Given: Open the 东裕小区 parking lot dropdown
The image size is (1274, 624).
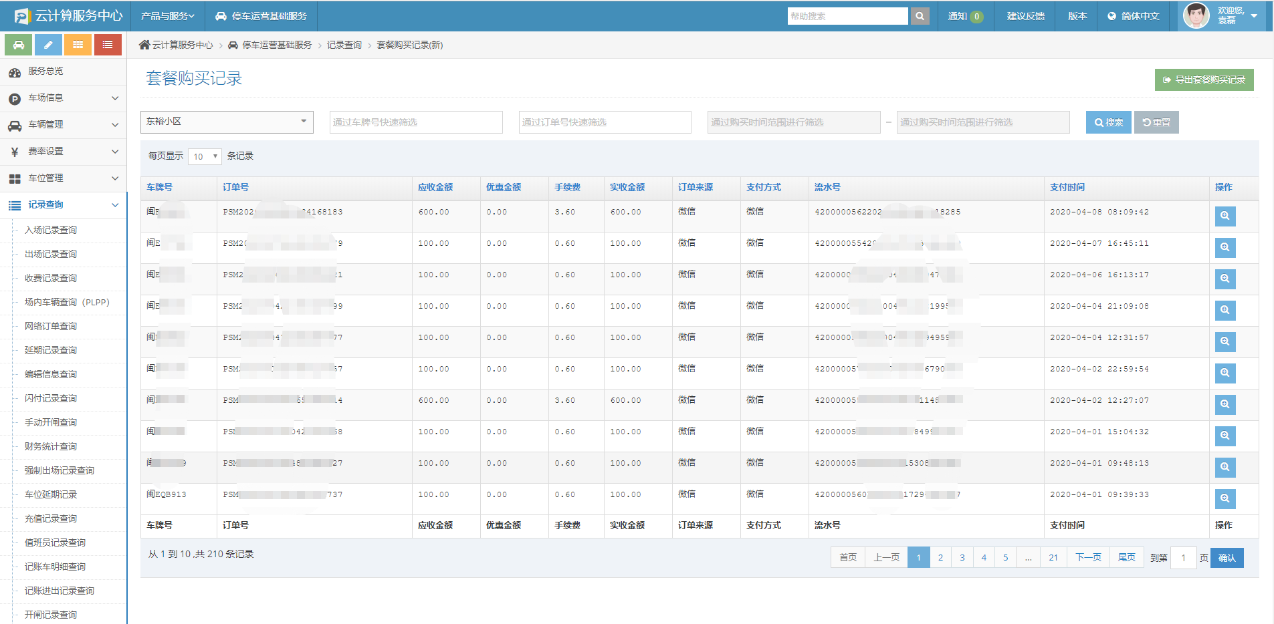Looking at the screenshot, I should tap(227, 122).
